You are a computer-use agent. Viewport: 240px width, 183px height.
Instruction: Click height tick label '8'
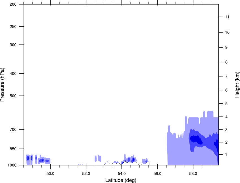click(x=226, y=62)
